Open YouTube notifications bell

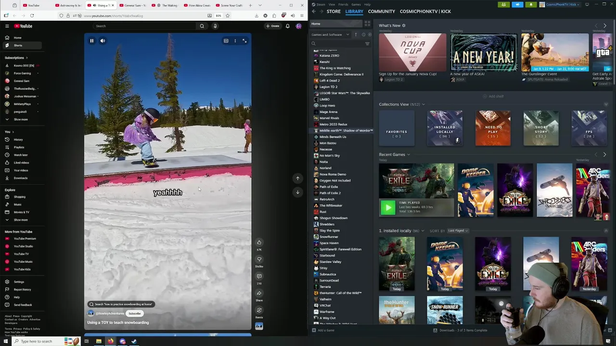(288, 26)
